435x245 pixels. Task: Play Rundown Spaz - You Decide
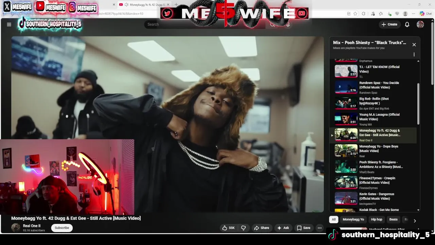click(x=374, y=87)
